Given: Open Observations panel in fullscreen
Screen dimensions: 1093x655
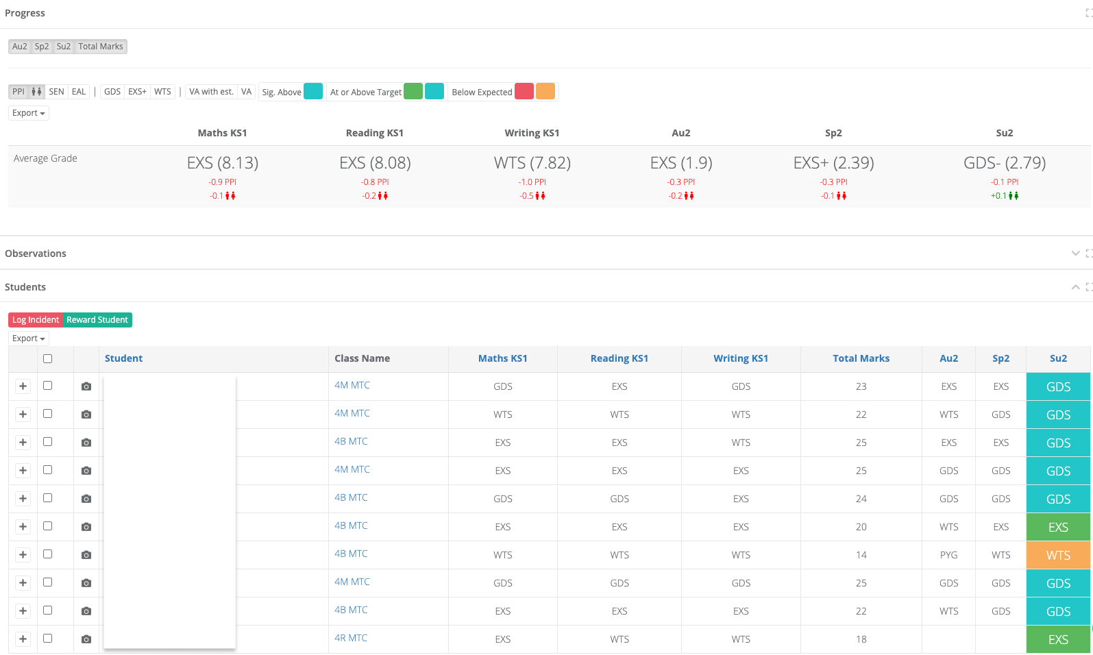Looking at the screenshot, I should 1088,254.
